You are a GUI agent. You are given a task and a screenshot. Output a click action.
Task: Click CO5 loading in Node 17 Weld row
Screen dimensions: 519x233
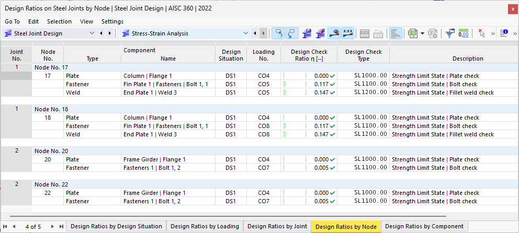pos(264,92)
